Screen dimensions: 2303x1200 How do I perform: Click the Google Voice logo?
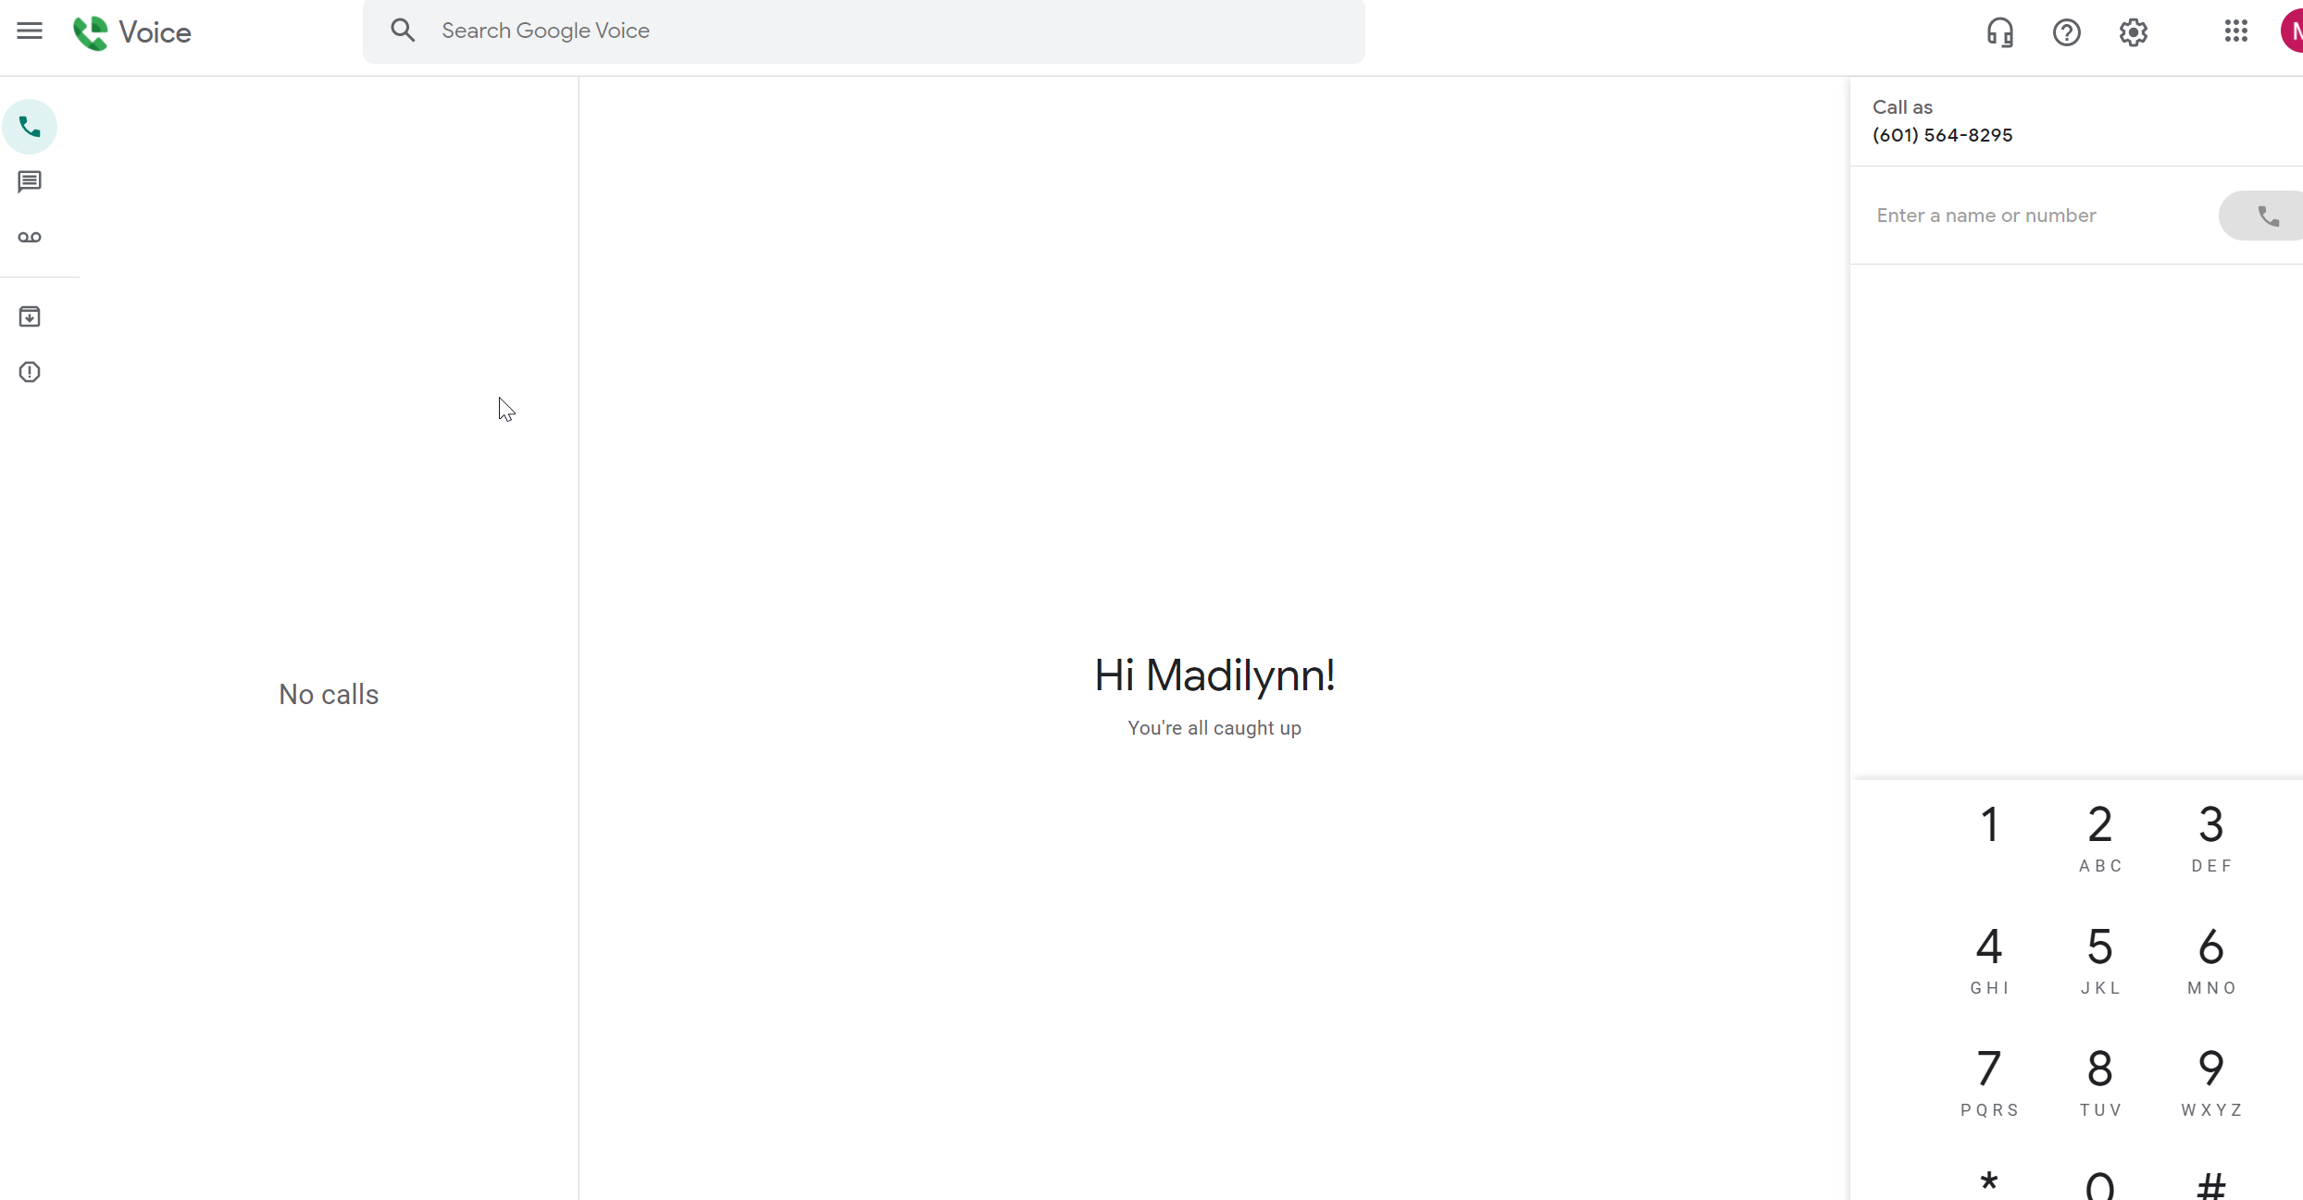[132, 32]
